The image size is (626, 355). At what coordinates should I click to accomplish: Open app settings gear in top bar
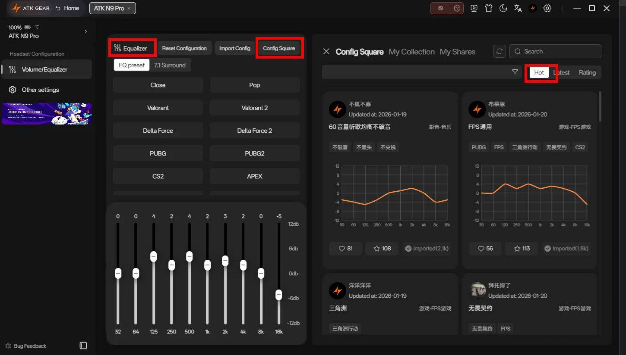547,8
